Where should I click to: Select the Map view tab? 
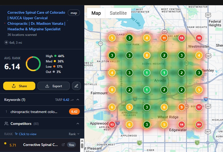[96, 13]
